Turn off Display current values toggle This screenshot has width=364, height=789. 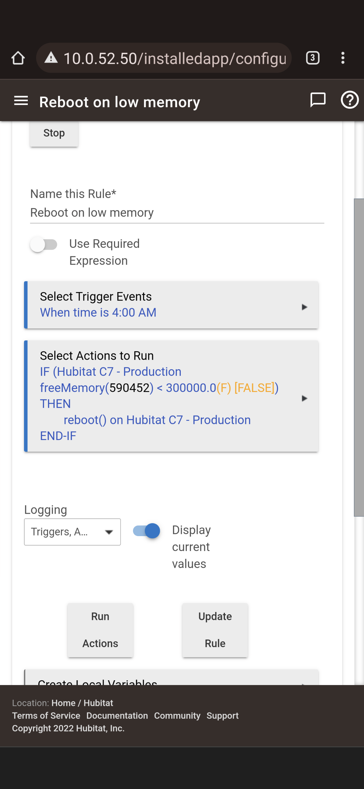pos(147,531)
